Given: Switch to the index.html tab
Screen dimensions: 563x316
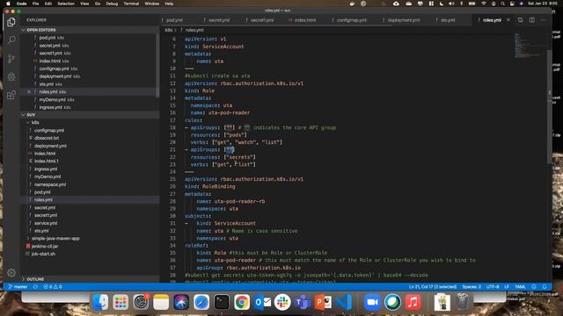Looking at the screenshot, I should (x=305, y=20).
